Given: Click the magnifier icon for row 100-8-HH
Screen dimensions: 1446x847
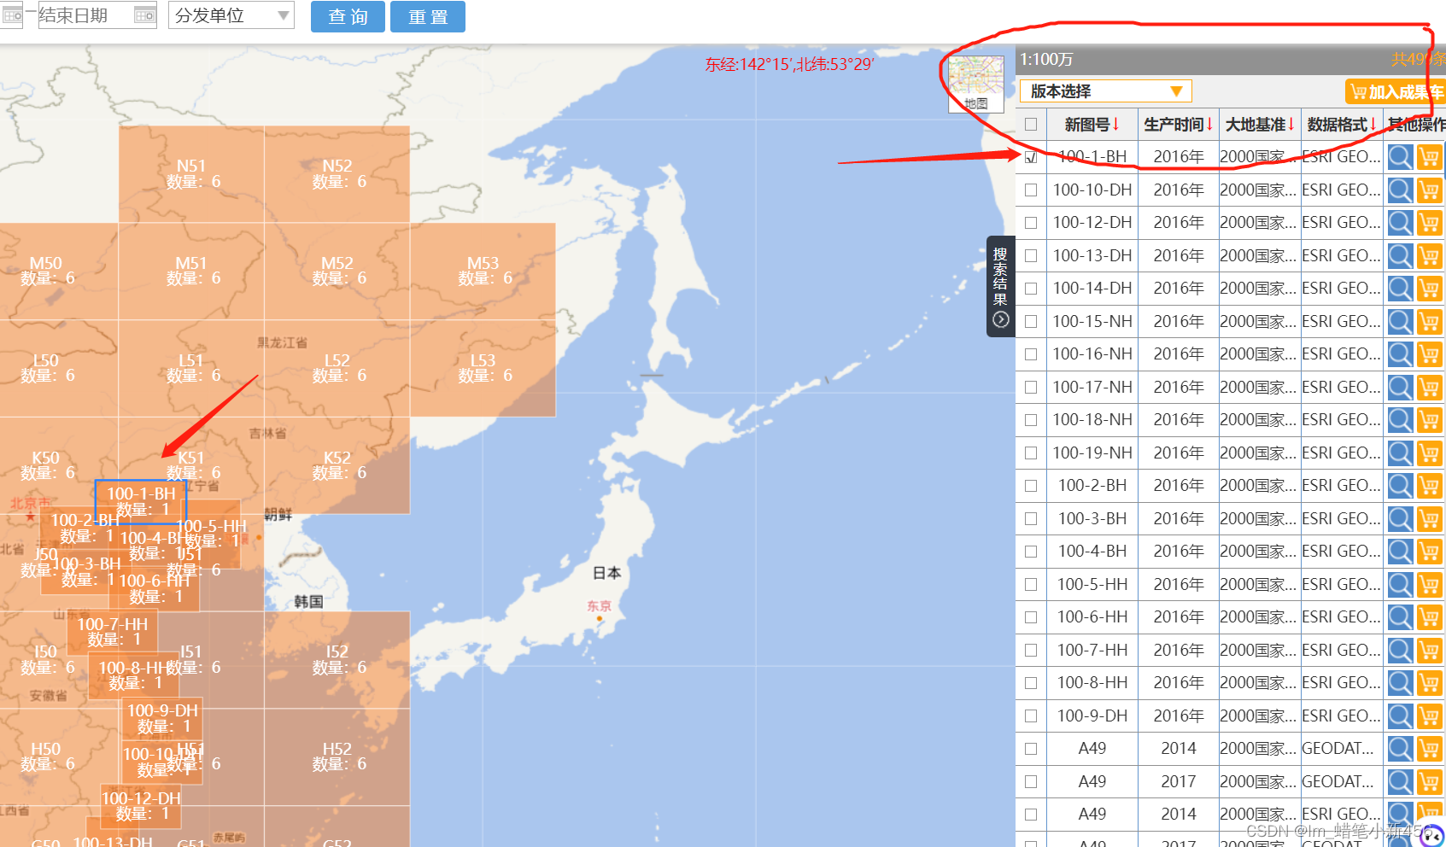Looking at the screenshot, I should click(x=1400, y=682).
